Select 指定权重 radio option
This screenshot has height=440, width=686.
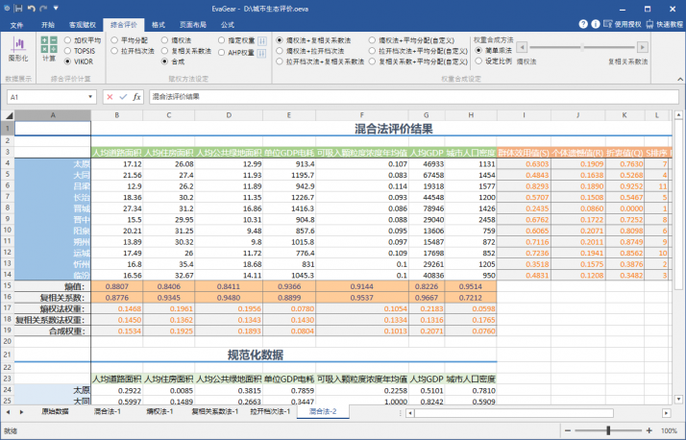236,40
